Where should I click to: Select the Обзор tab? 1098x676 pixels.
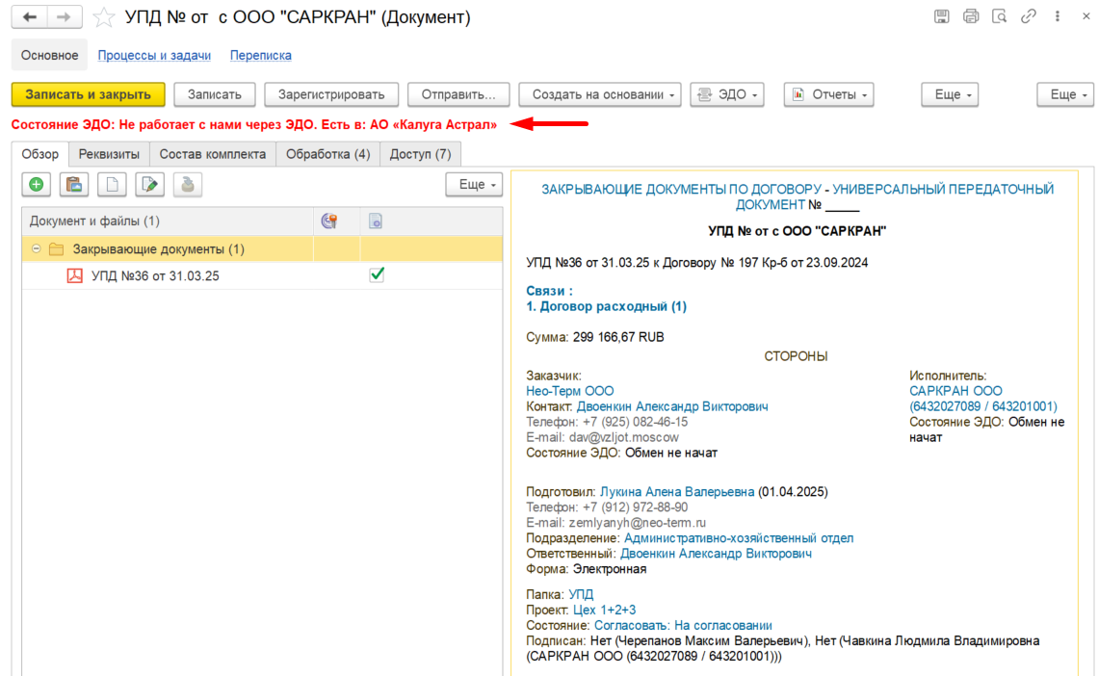[x=39, y=154]
